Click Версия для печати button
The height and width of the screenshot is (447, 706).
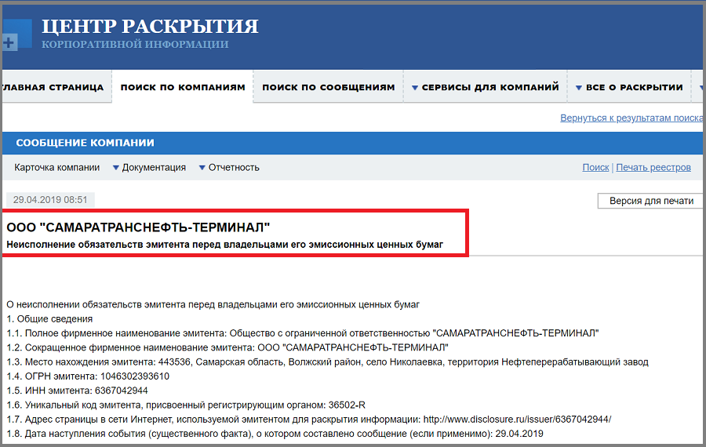point(651,201)
